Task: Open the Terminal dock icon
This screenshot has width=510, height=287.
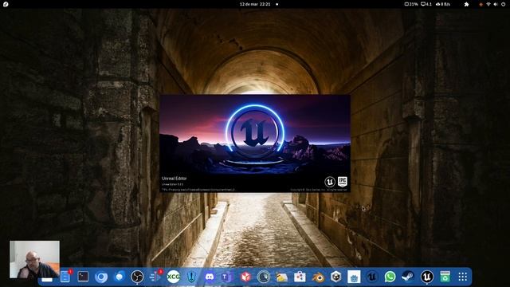Action: (83, 277)
